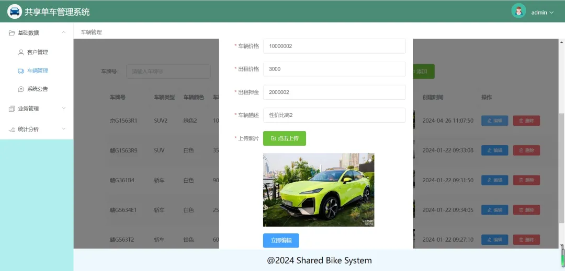Click the 基础数据 folder icon
Screen dimensions: 565x271
(12, 33)
